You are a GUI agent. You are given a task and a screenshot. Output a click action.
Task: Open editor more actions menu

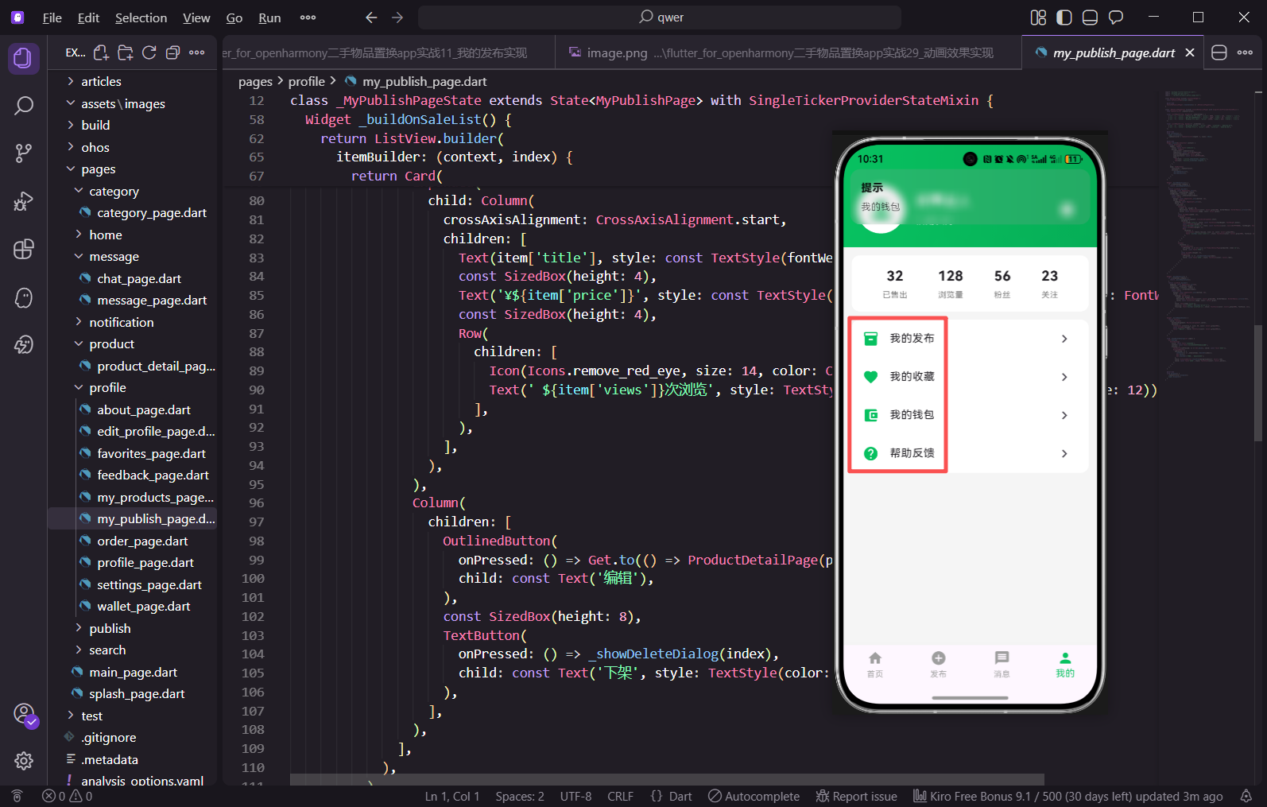(1246, 52)
